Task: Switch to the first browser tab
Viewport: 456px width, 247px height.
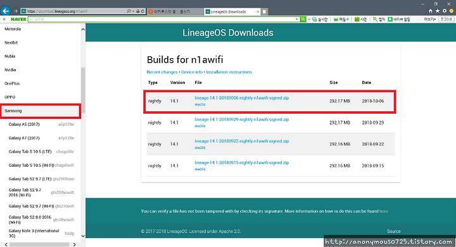Action: [175, 11]
